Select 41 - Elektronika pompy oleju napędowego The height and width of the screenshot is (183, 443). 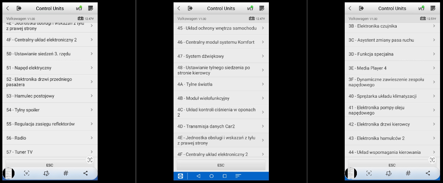click(392, 110)
